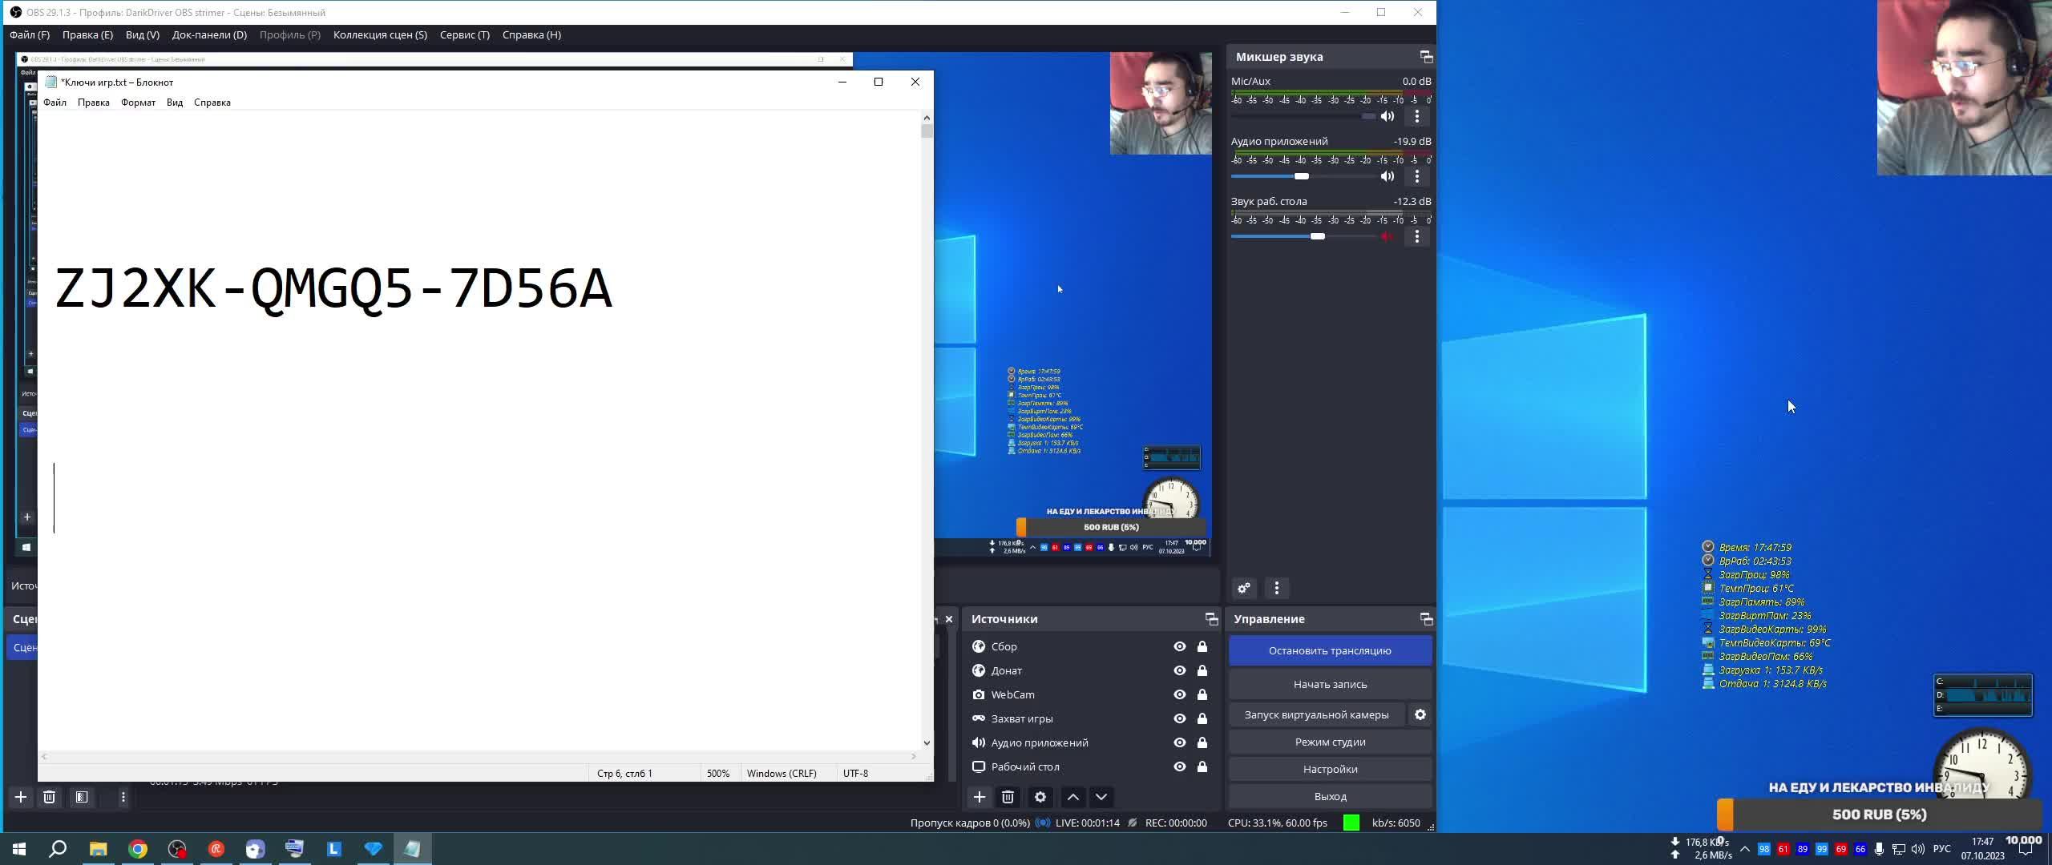Move source up with arrow icon
Viewport: 2052px width, 865px height.
1073,797
